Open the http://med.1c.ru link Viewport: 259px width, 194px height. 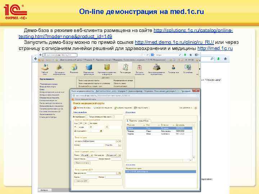click(x=215, y=48)
